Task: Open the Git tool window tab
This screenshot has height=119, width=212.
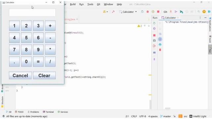Action: point(9,112)
